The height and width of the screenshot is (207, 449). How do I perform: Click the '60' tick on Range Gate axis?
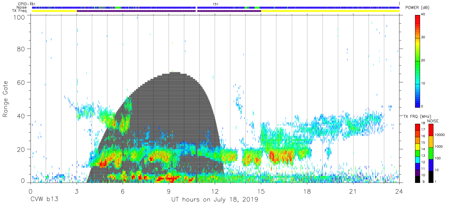click(21, 83)
